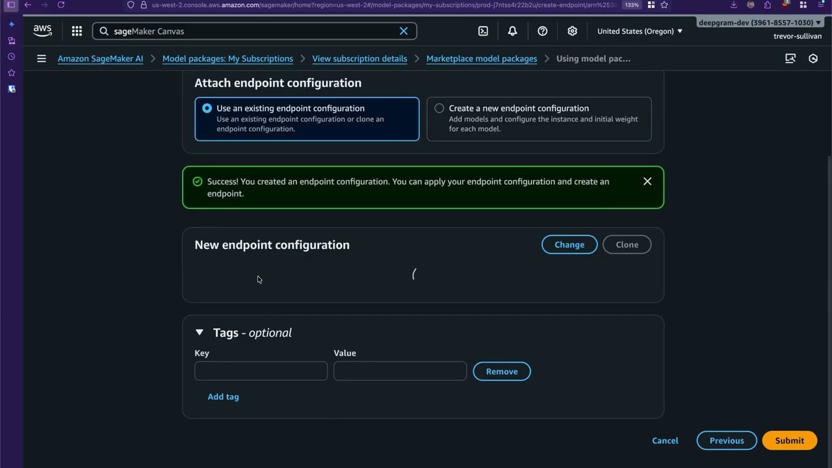Viewport: 832px width, 468px height.
Task: Open the United States (Oregon) region dropdown
Action: (x=640, y=31)
